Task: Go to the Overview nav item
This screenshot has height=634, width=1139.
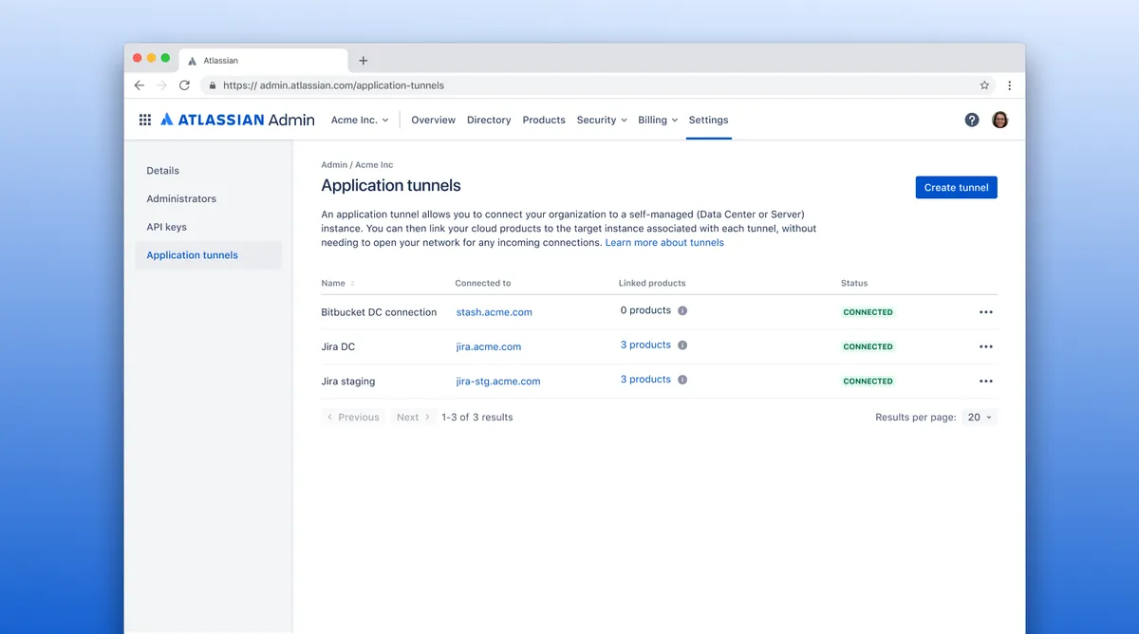Action: coord(433,120)
